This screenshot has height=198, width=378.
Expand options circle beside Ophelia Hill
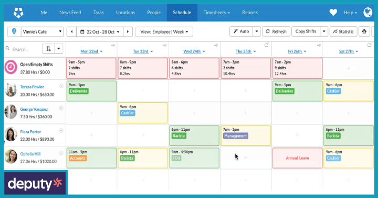coord(61,153)
